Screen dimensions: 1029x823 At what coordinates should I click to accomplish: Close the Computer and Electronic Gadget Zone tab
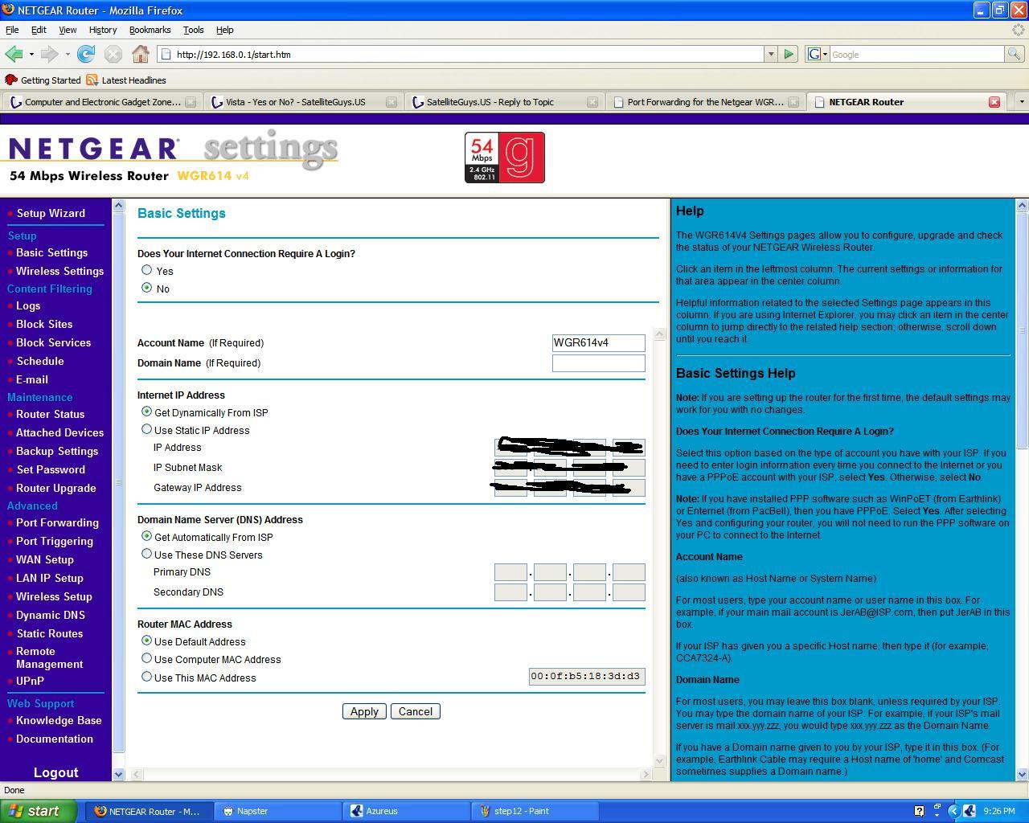click(x=191, y=102)
